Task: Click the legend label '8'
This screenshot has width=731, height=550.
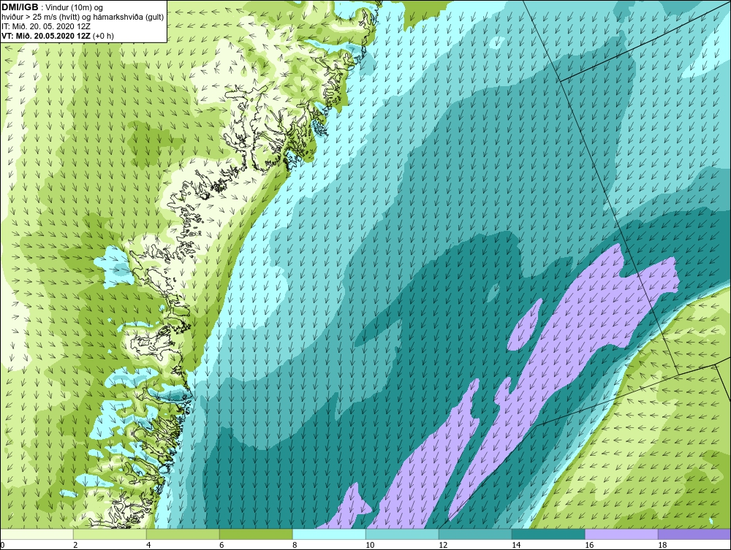Action: (295, 545)
